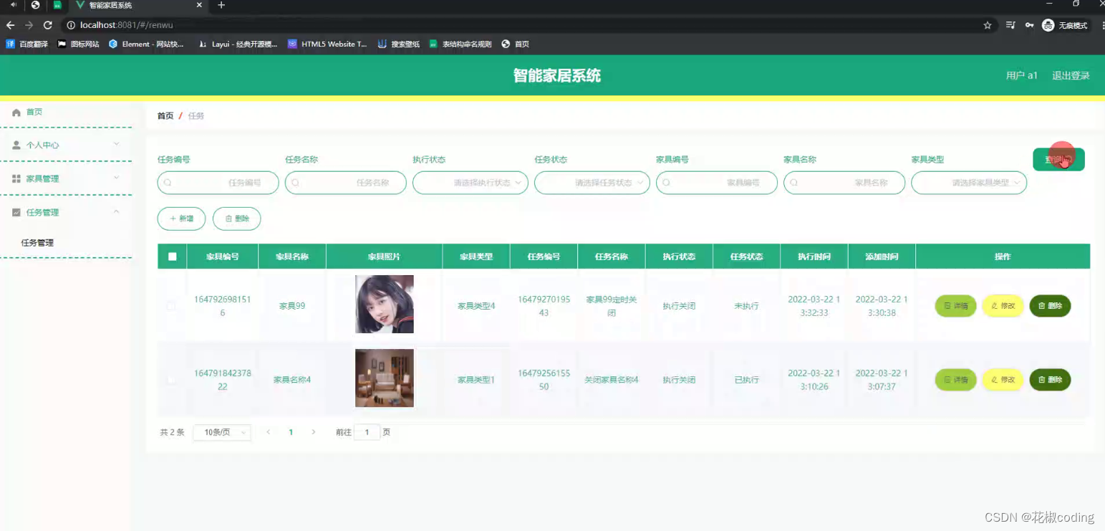Click the 任务编号 search input
This screenshot has width=1105, height=531.
218,183
